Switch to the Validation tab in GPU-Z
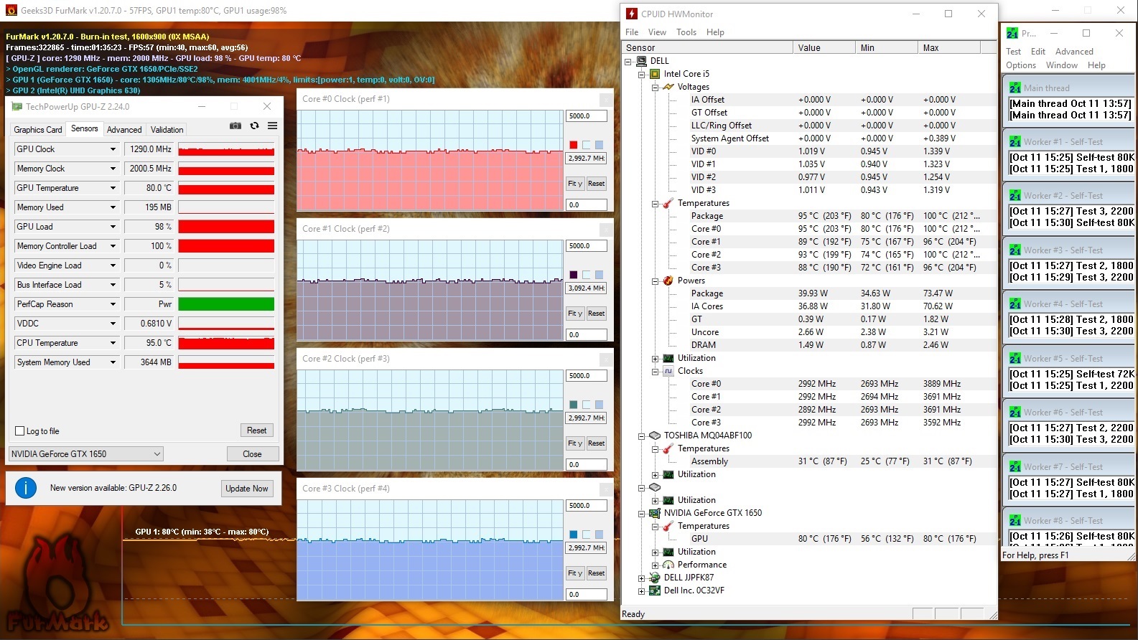This screenshot has width=1138, height=640. (x=167, y=130)
